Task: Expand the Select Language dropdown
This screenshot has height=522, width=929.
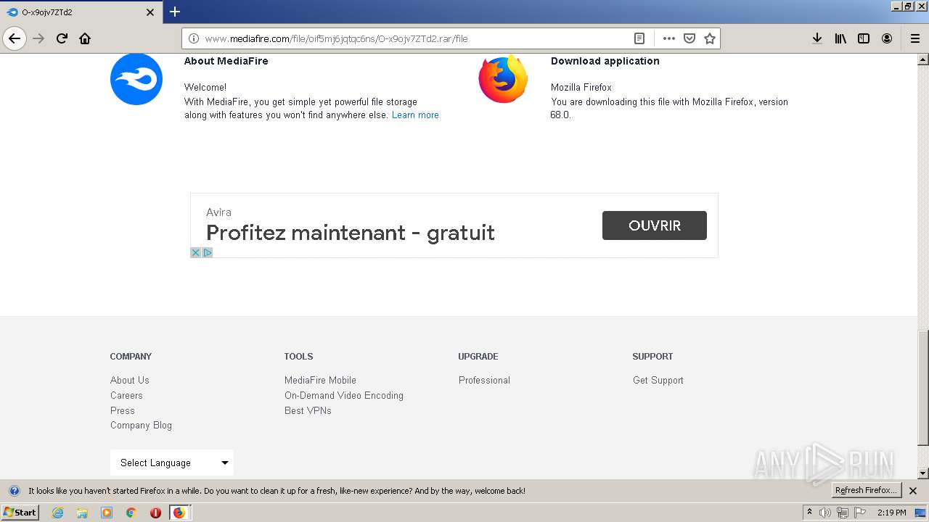Action: [x=172, y=463]
